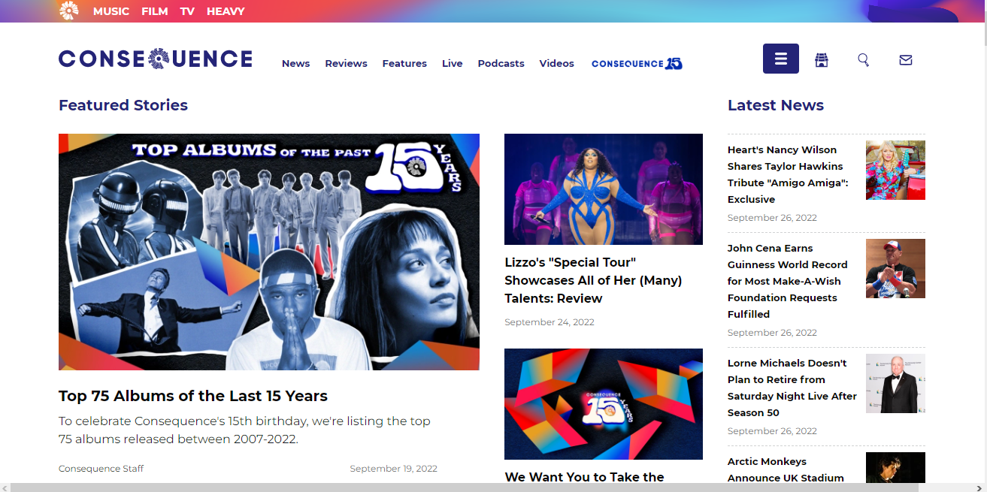This screenshot has height=492, width=987.
Task: Open the Live navigation item
Action: click(x=452, y=64)
